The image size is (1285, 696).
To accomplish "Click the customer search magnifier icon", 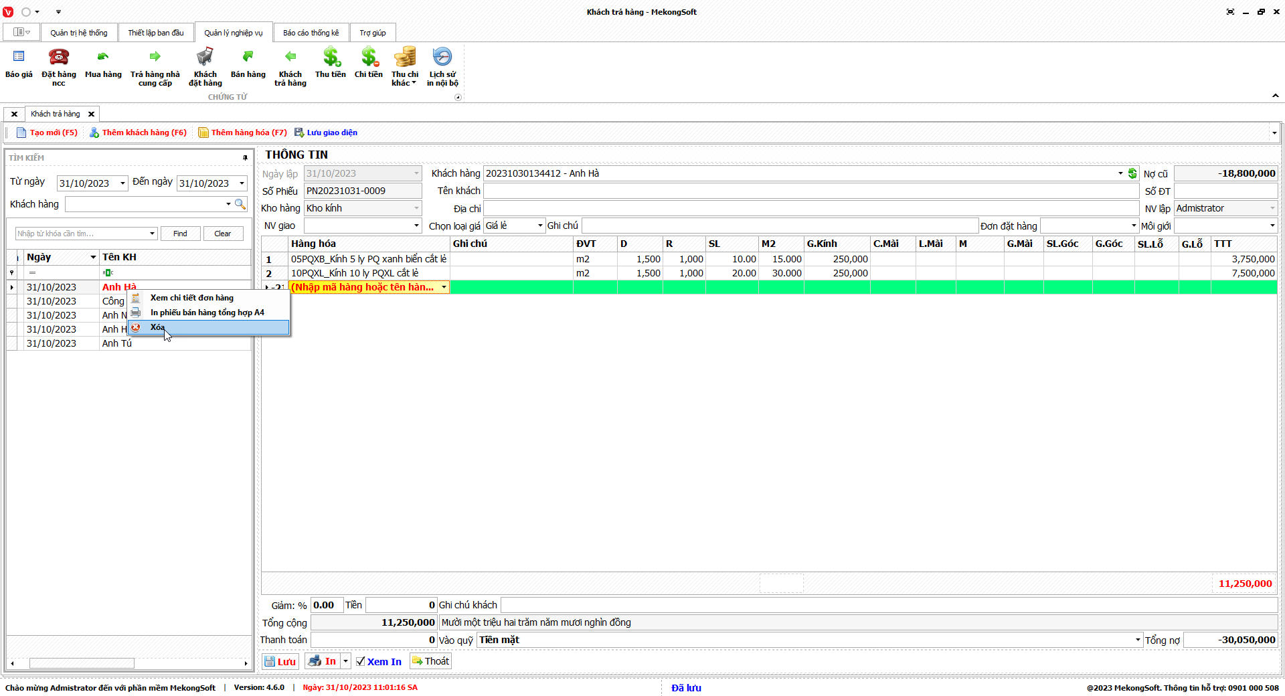I will 240,204.
